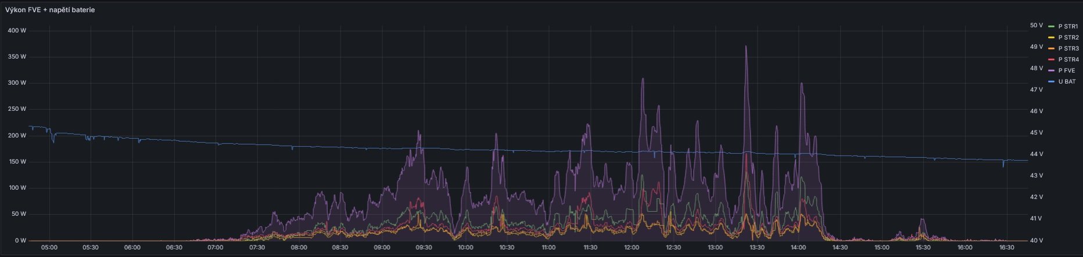
Task: Toggle P FVE series in legend
Action: click(1066, 71)
